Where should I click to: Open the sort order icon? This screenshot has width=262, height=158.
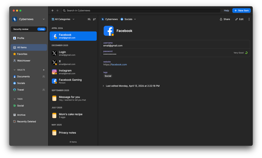[x=94, y=19]
